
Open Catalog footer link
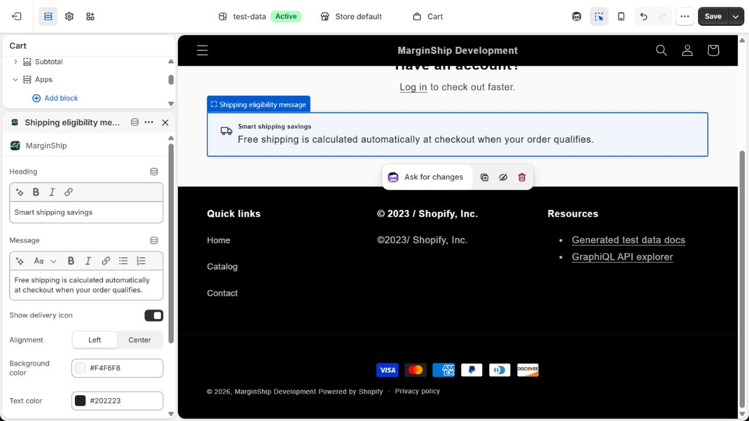coord(222,267)
